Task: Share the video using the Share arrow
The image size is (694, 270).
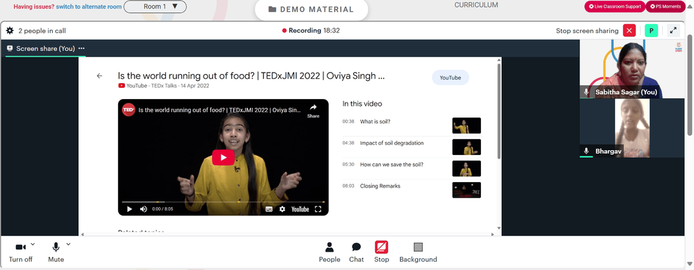Action: 313,110
